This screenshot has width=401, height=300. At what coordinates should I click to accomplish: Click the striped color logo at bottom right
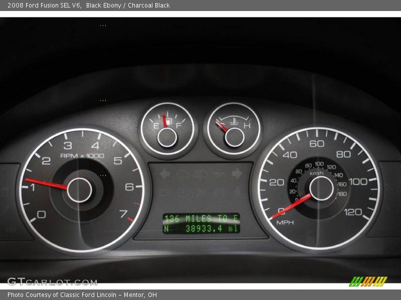click(368, 281)
